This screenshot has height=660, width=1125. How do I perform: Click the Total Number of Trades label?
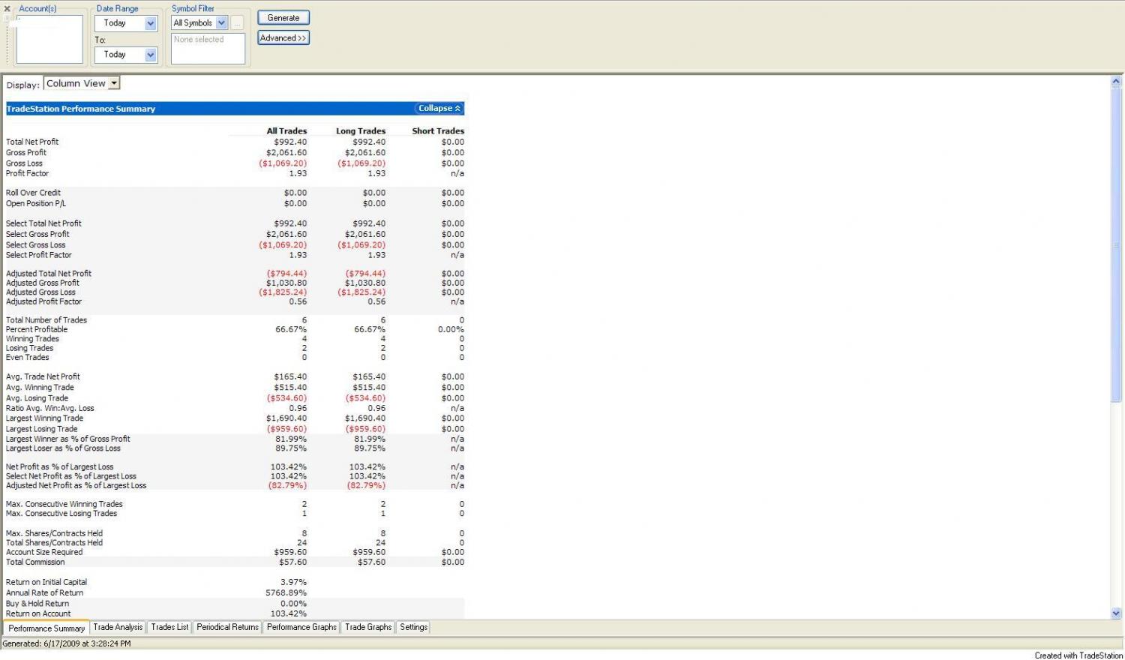(x=46, y=320)
